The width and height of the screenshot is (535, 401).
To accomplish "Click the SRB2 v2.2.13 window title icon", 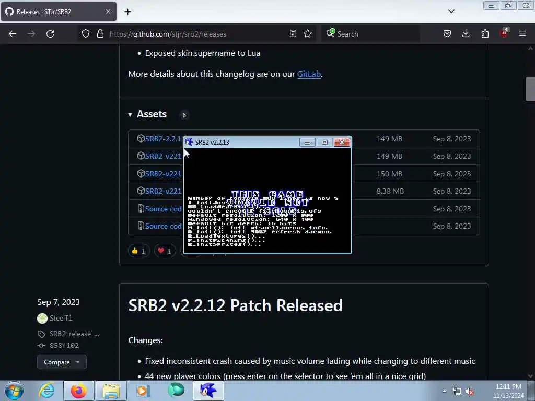I will coord(189,142).
